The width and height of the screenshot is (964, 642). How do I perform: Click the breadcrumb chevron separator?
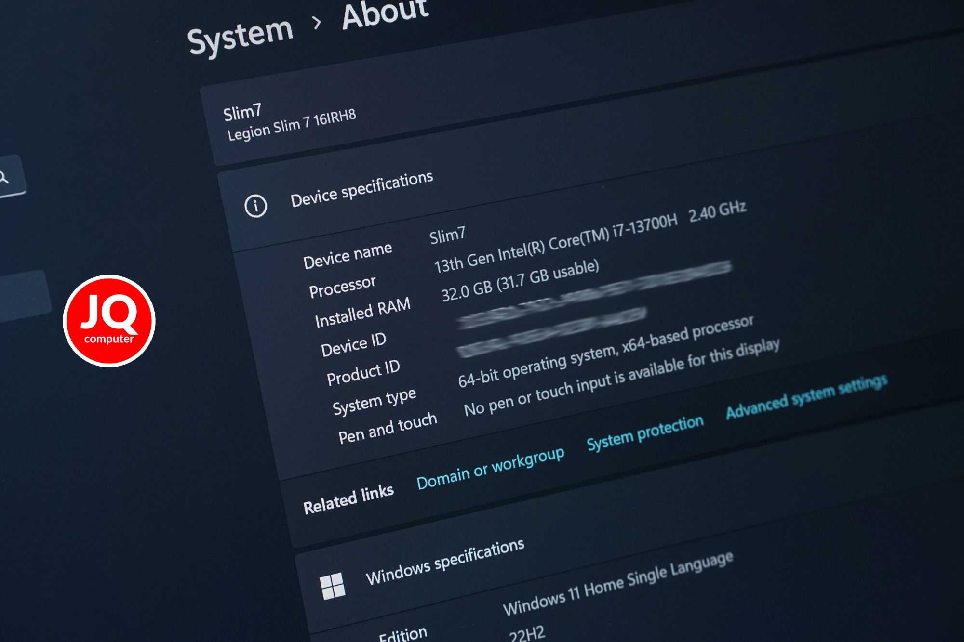317,23
